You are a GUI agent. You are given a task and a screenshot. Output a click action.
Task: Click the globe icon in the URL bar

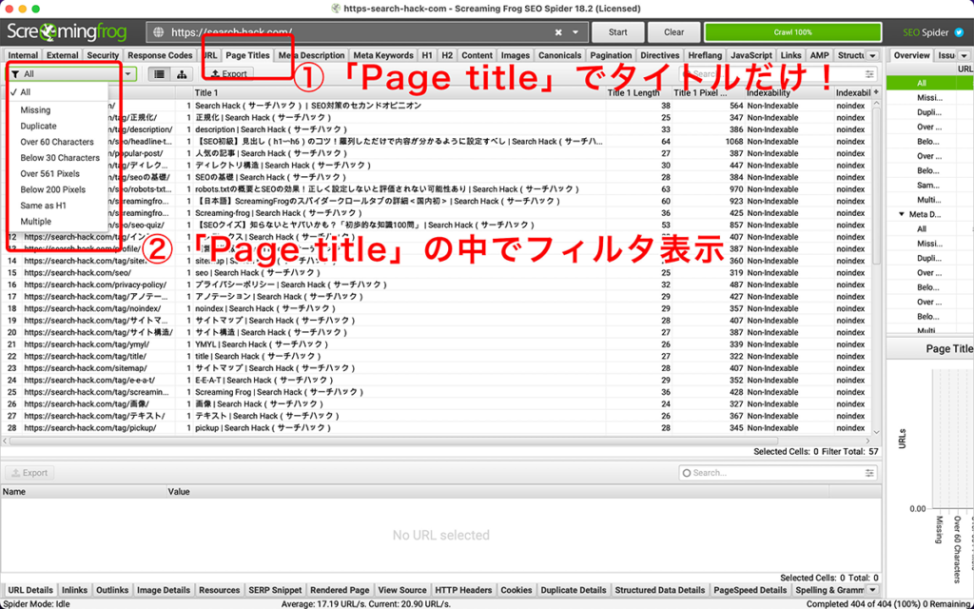pyautogui.click(x=159, y=32)
